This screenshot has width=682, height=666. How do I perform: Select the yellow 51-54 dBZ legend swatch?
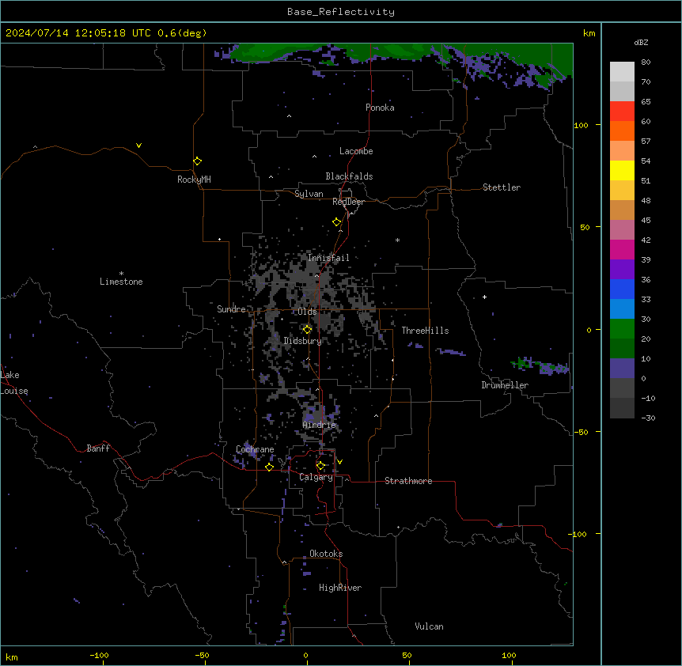click(622, 170)
